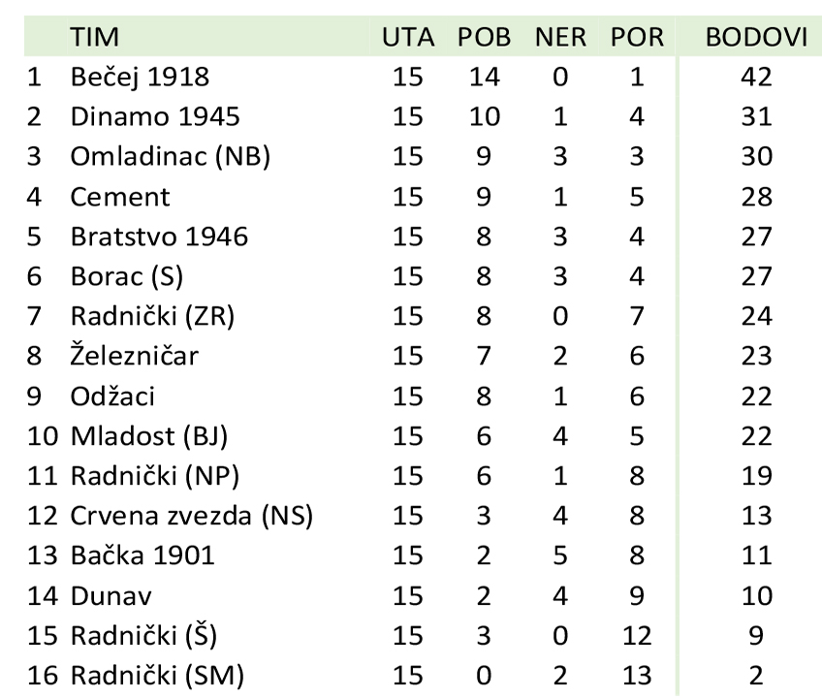Select the Borac (S) cell
This screenshot has height=698, width=822.
click(x=126, y=276)
